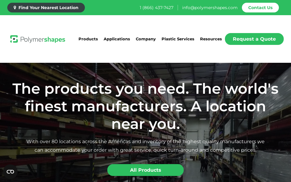
Task: Click the location pin icon in top bar
Action: tap(15, 8)
